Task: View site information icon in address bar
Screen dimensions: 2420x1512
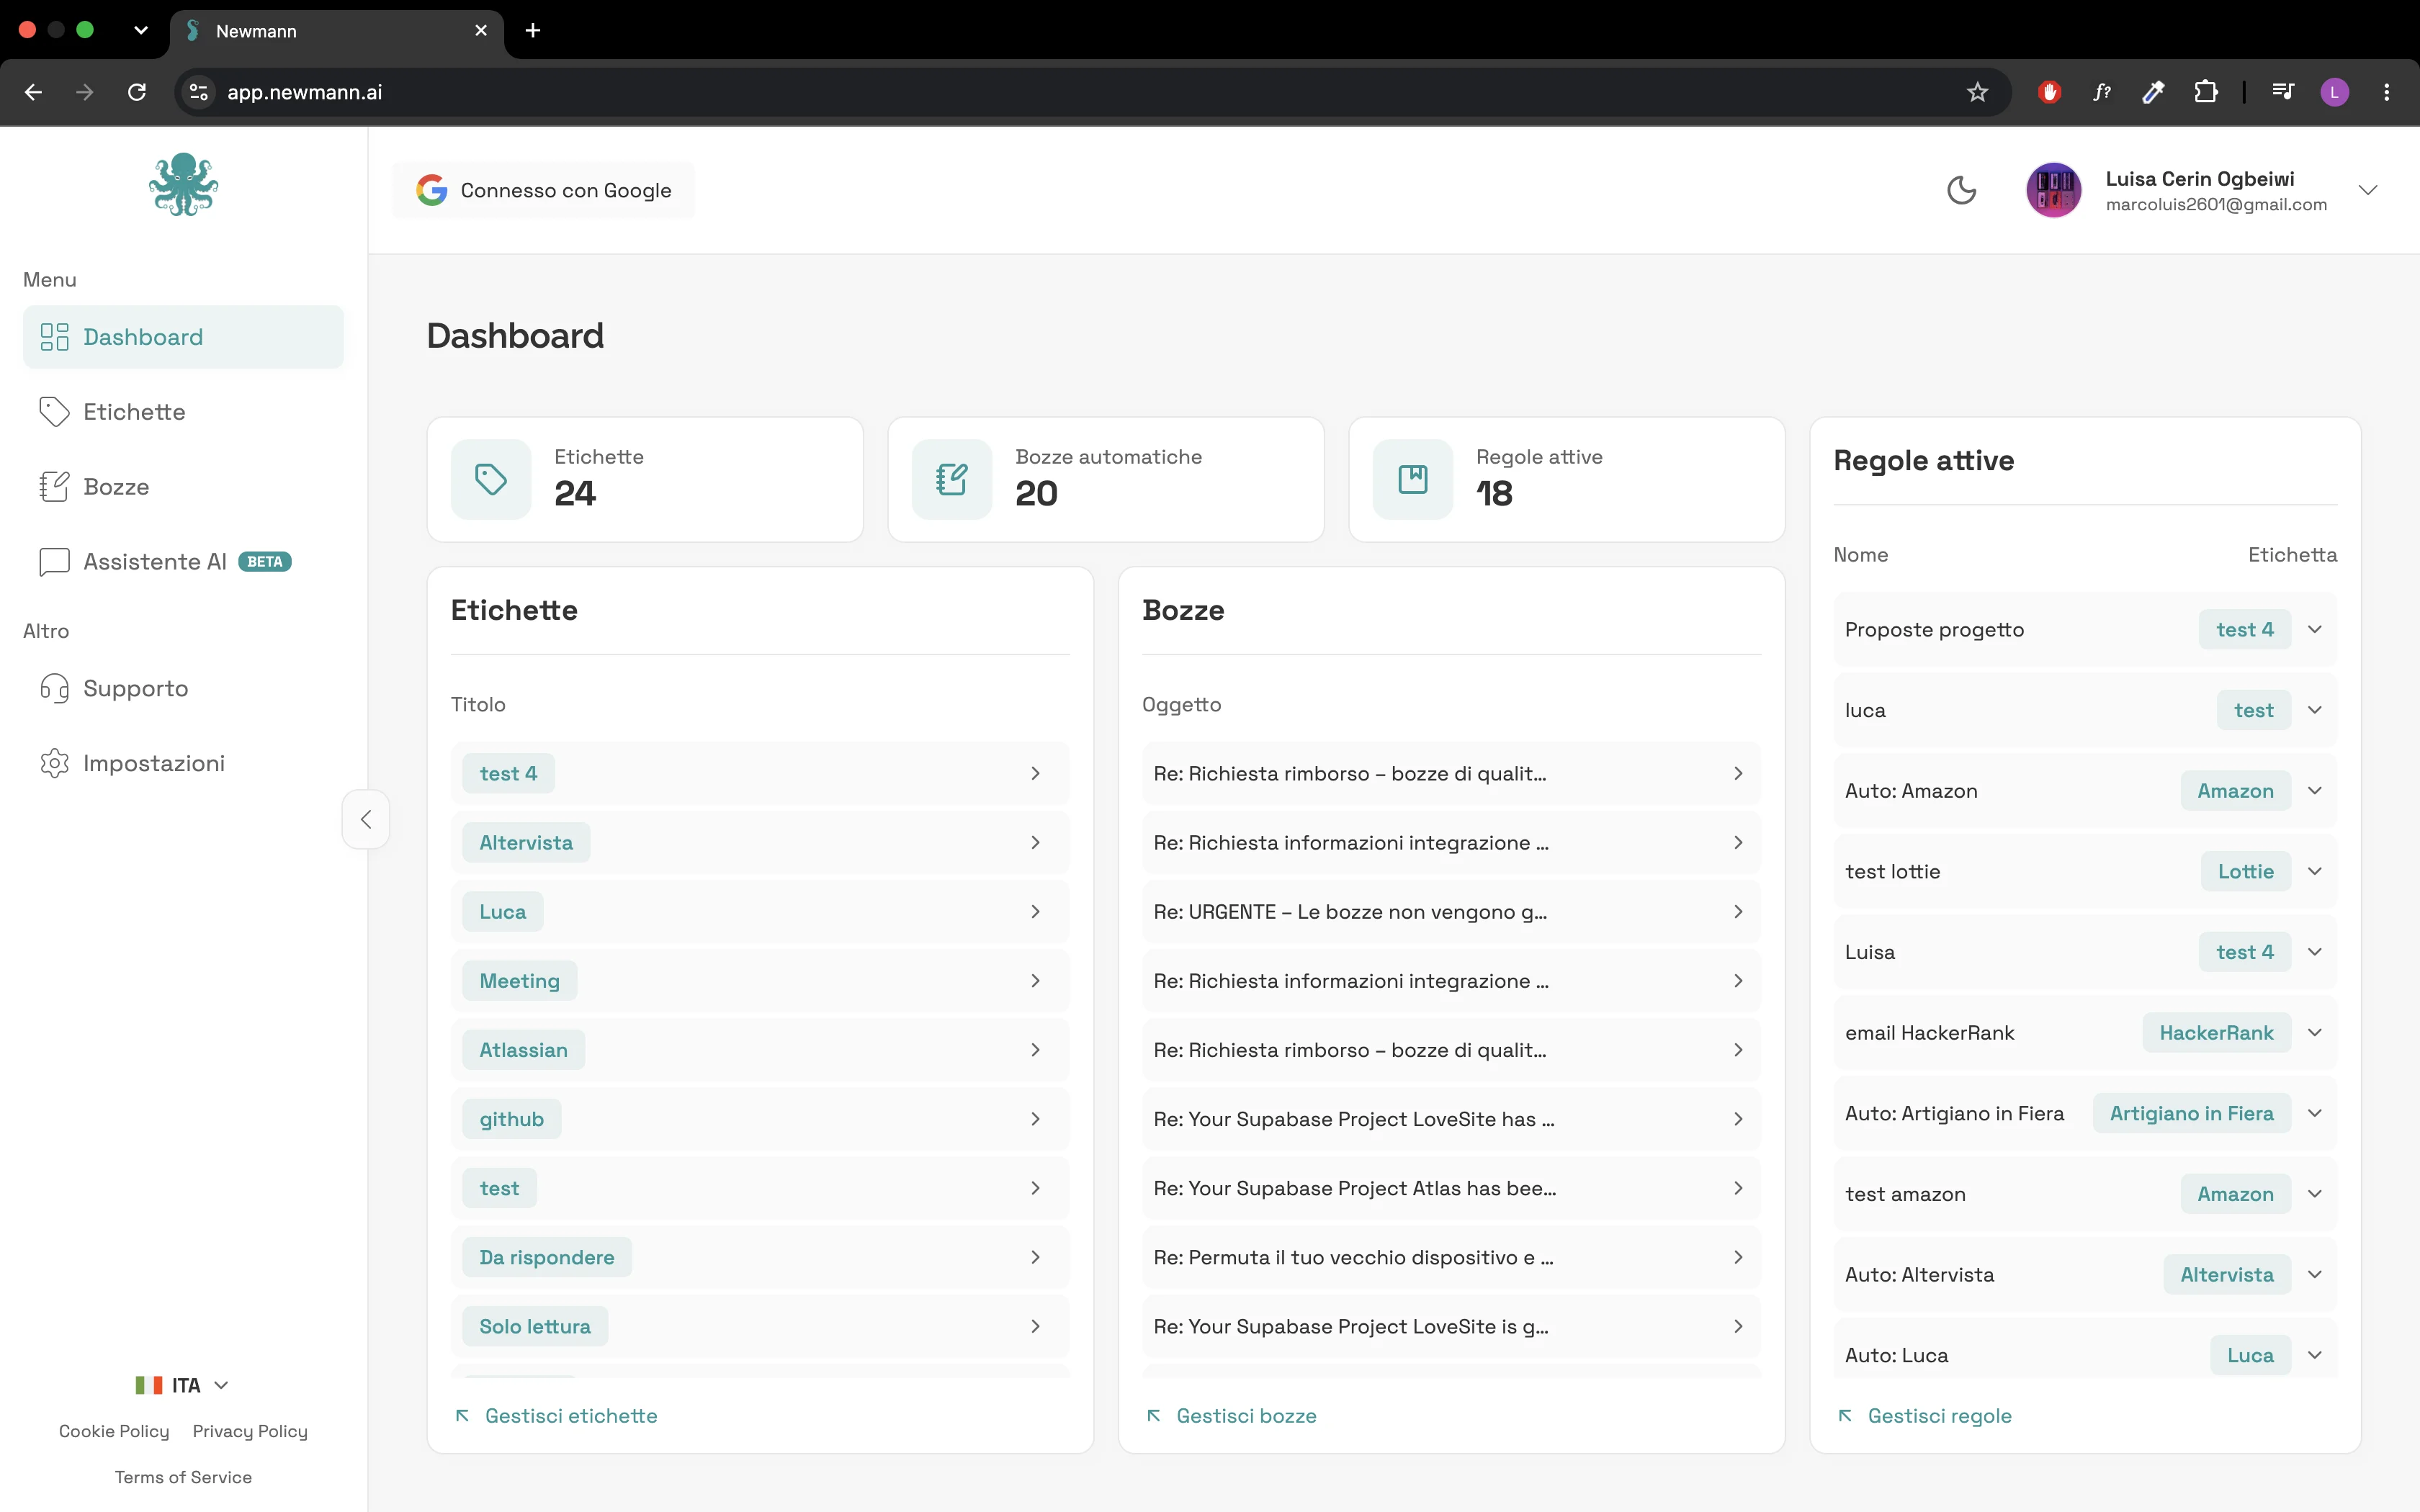Action: pyautogui.click(x=199, y=92)
